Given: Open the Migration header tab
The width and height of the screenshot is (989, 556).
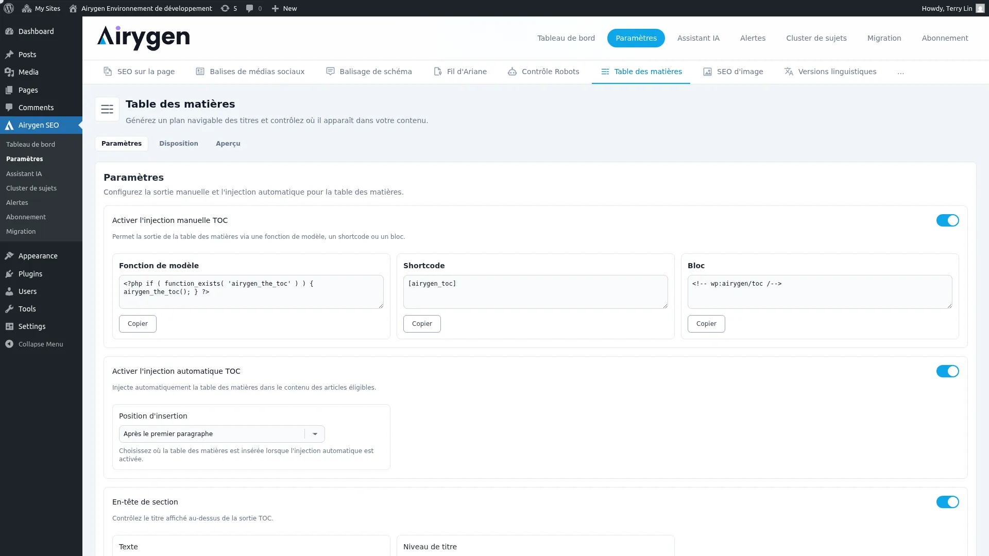Looking at the screenshot, I should [x=884, y=38].
